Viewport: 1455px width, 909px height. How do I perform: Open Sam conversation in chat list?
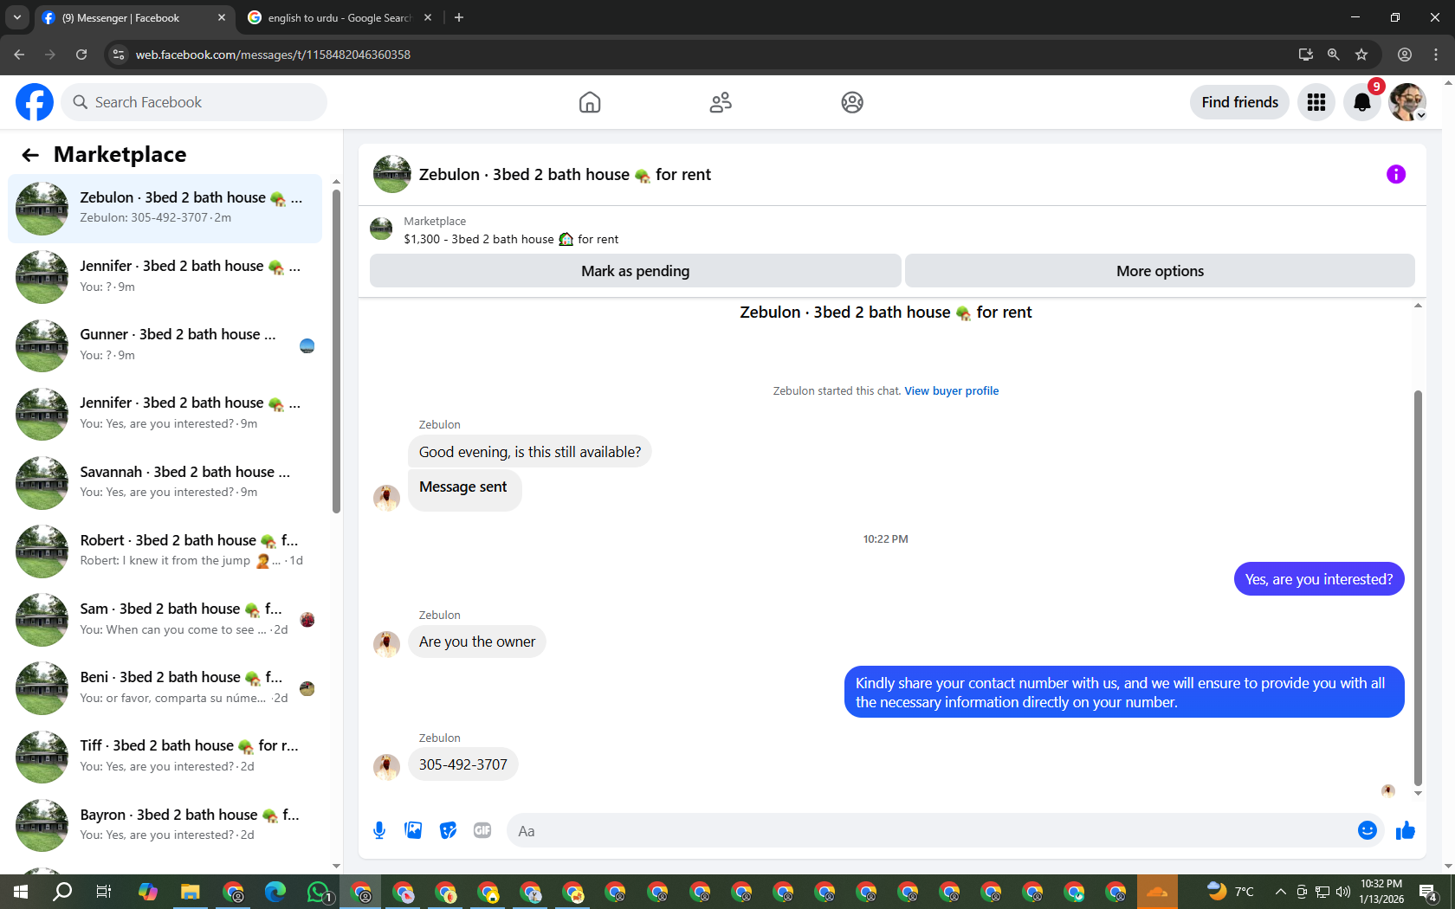[165, 619]
